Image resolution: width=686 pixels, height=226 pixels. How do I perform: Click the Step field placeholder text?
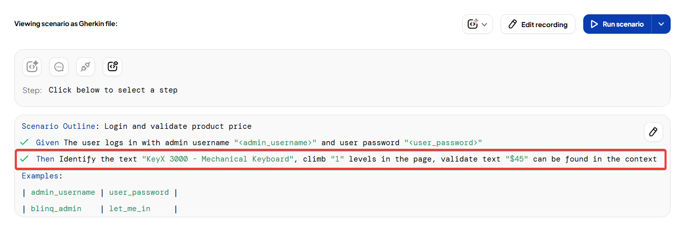tap(113, 90)
